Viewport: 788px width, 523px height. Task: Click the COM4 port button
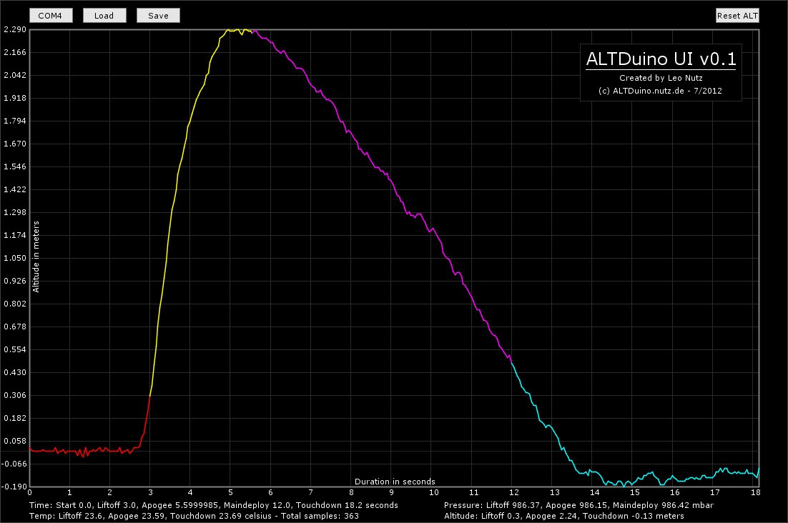click(x=51, y=16)
